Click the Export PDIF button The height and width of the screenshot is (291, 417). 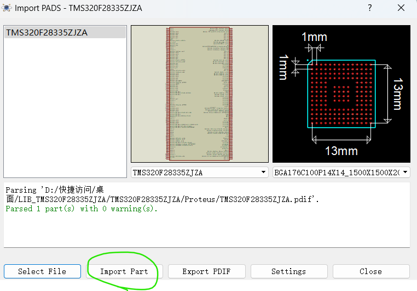click(x=207, y=271)
